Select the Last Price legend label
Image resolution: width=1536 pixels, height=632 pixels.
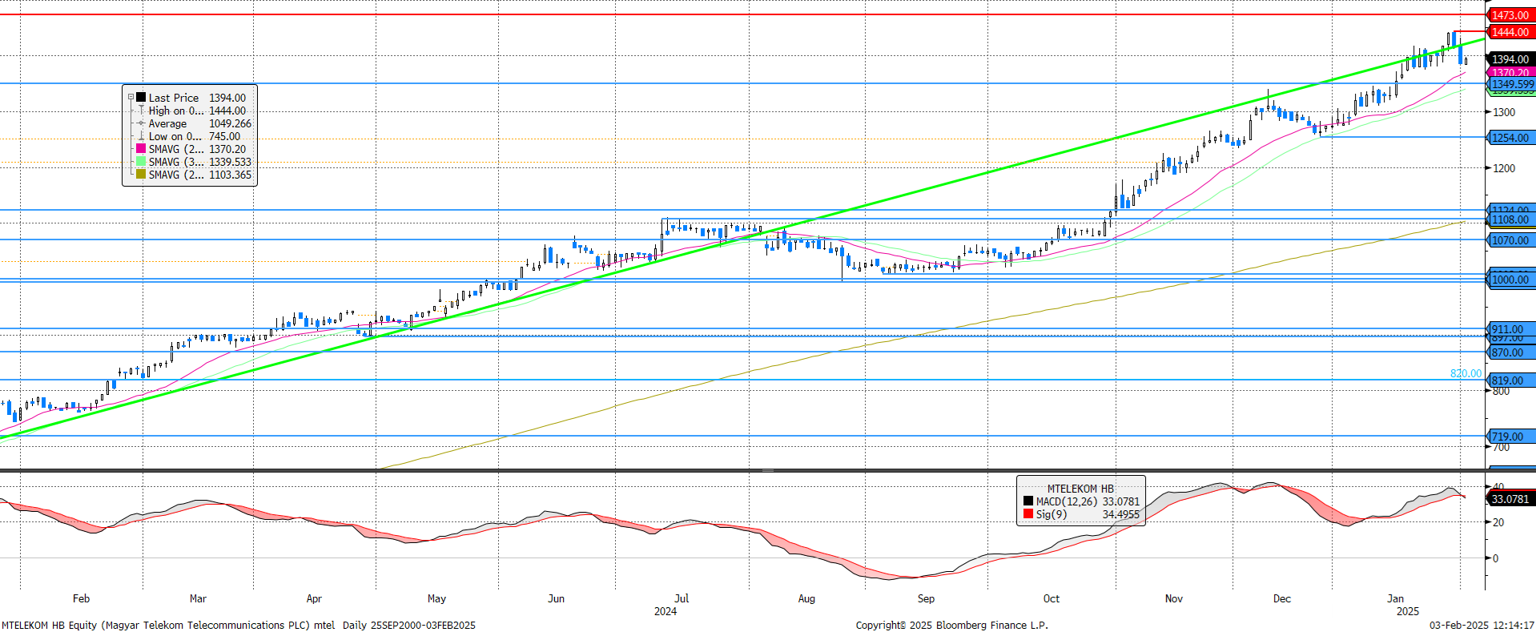(x=174, y=98)
